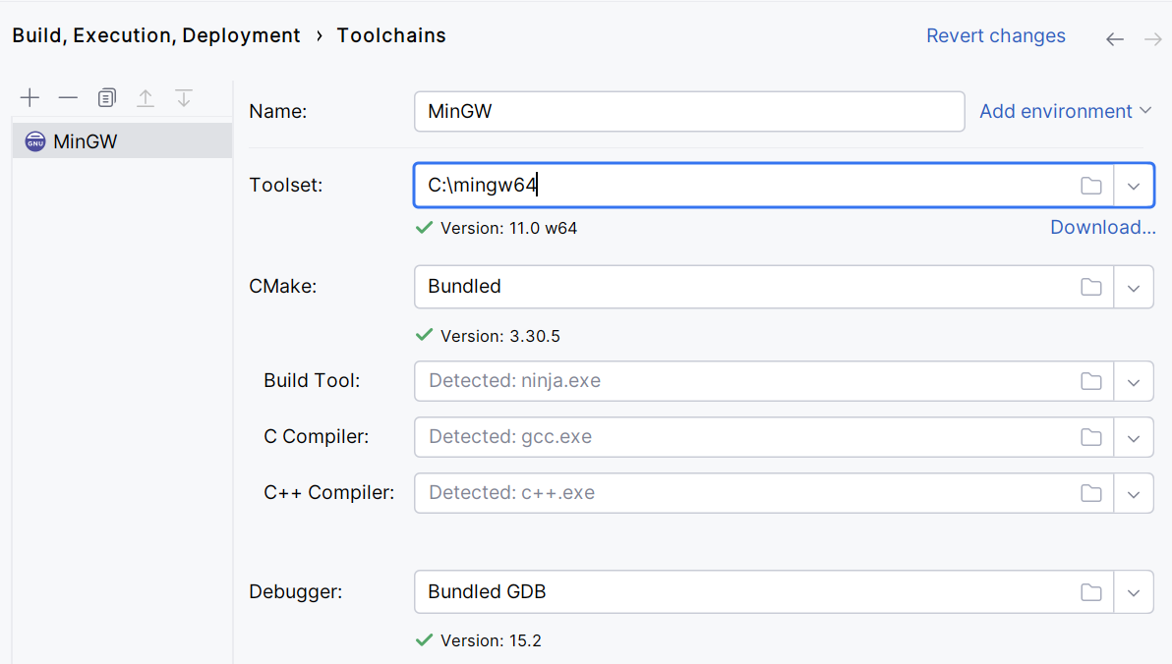Add a new toolchain with the plus icon
The width and height of the screenshot is (1172, 664).
(29, 97)
